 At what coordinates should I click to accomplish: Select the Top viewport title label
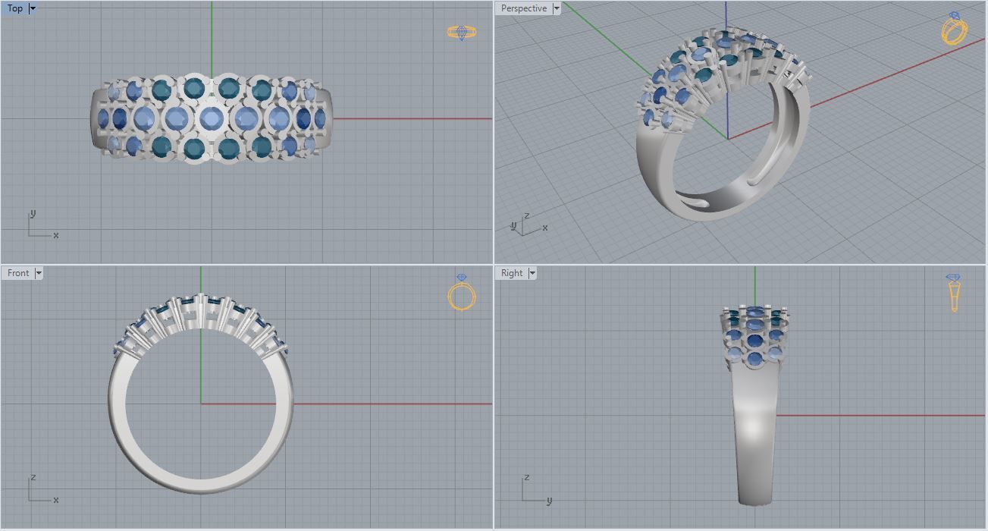[x=15, y=8]
